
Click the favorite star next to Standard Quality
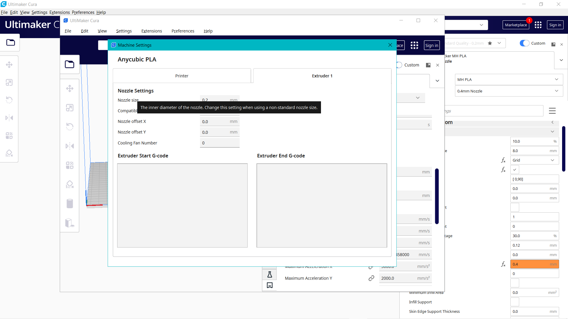490,43
